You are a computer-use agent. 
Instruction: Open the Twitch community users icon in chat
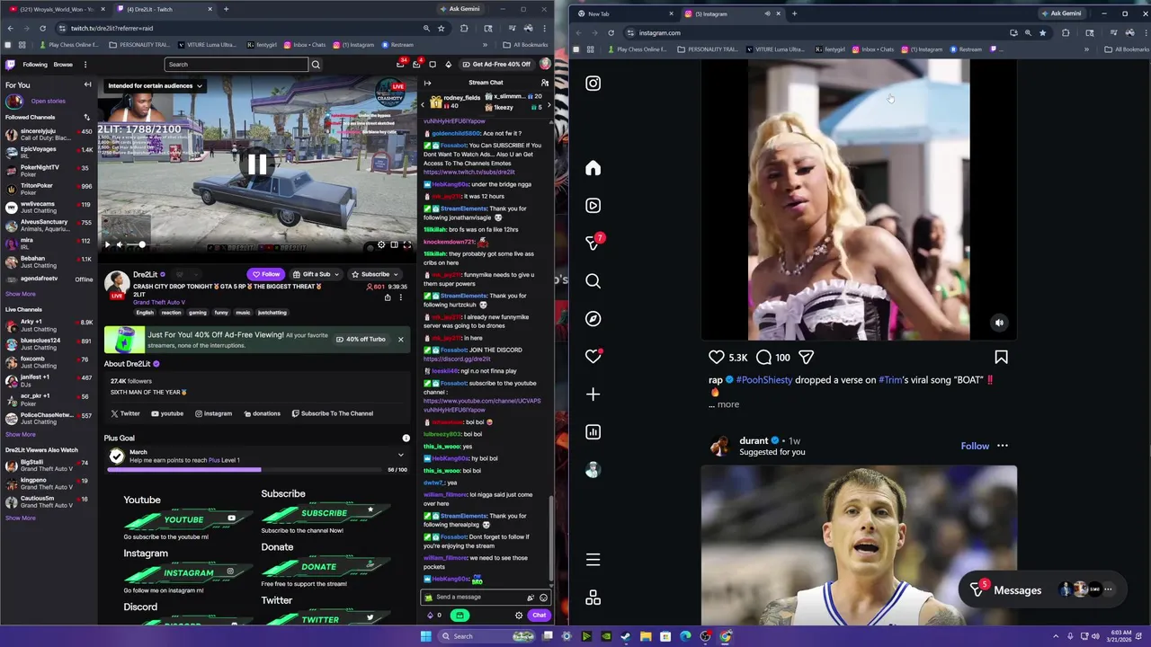(544, 83)
